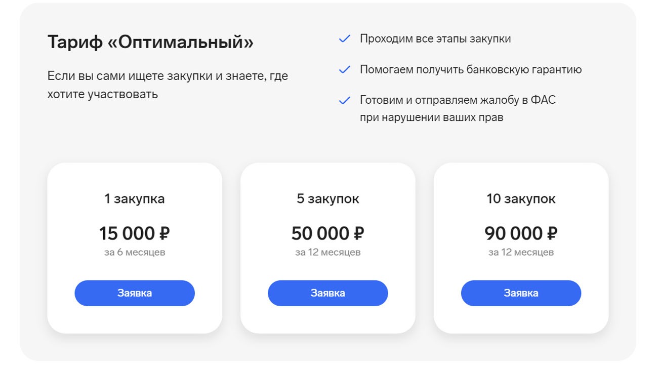The width and height of the screenshot is (658, 370).
Task: Click the text "Готовим и отправляем жалобу в ФАС"
Action: (458, 100)
